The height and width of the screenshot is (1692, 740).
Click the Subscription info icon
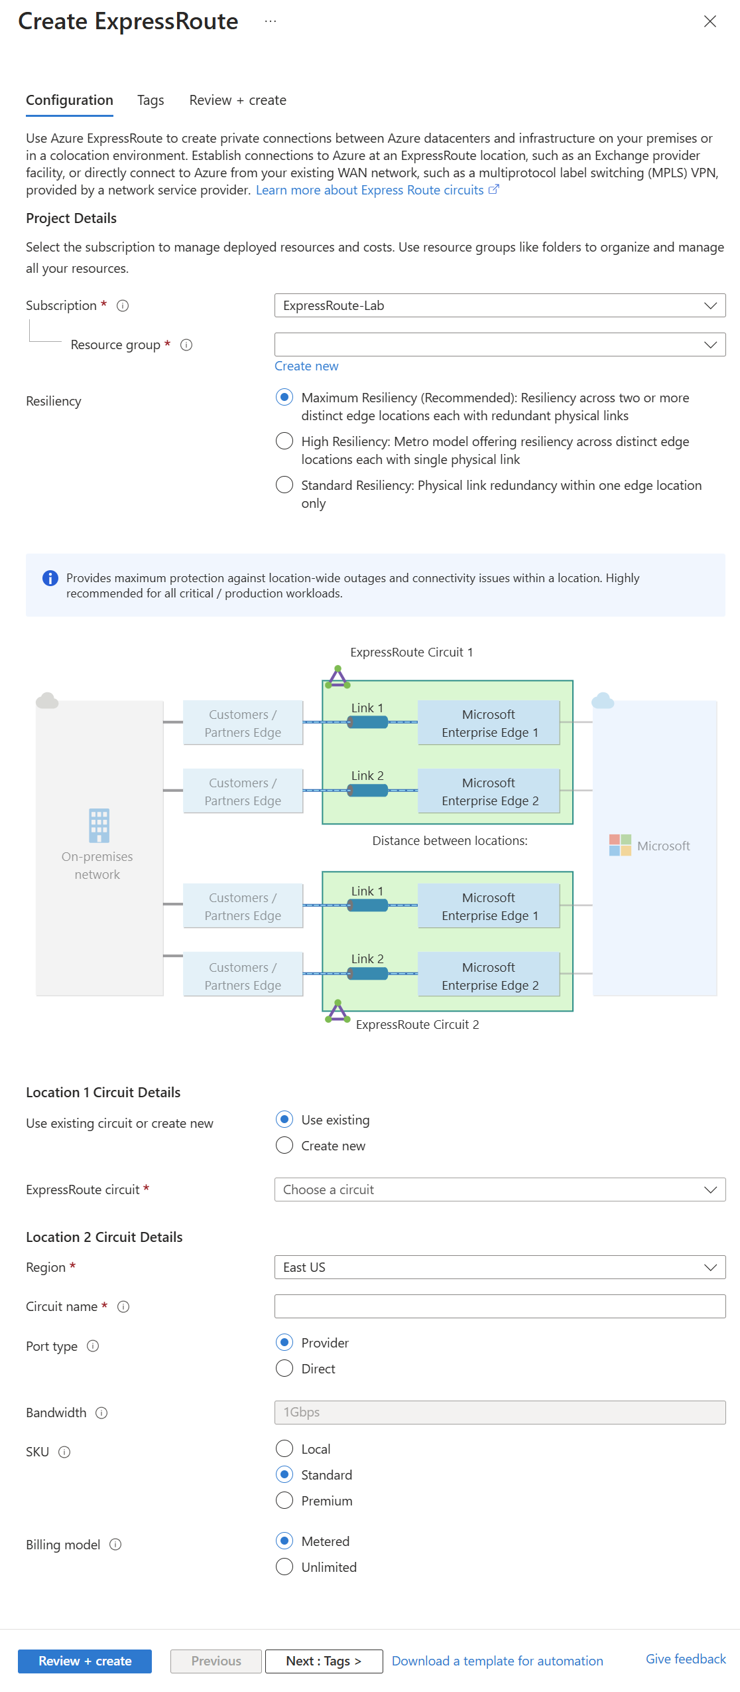pos(123,305)
